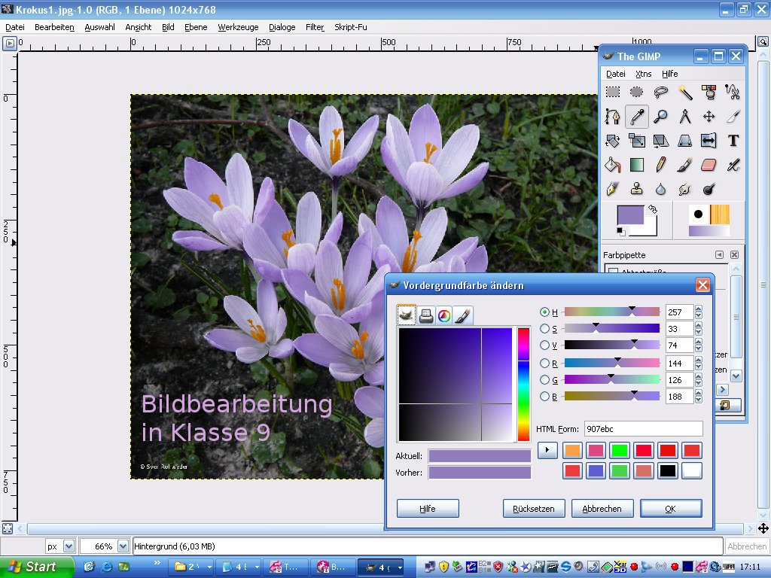
Task: Select the clone stamp tool
Action: tap(636, 188)
